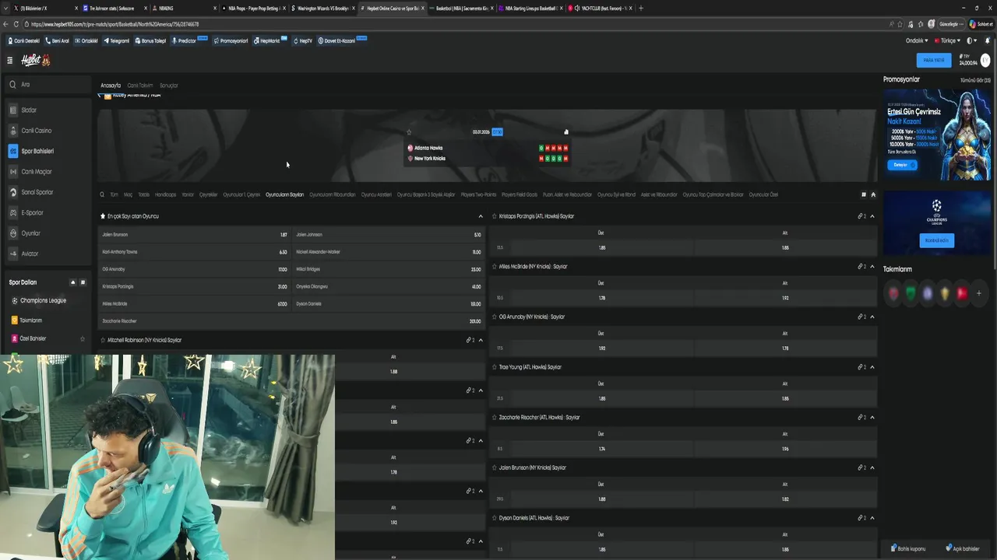Collapse the Miles McBride Sayılar section
The height and width of the screenshot is (560, 997).
coord(872,267)
